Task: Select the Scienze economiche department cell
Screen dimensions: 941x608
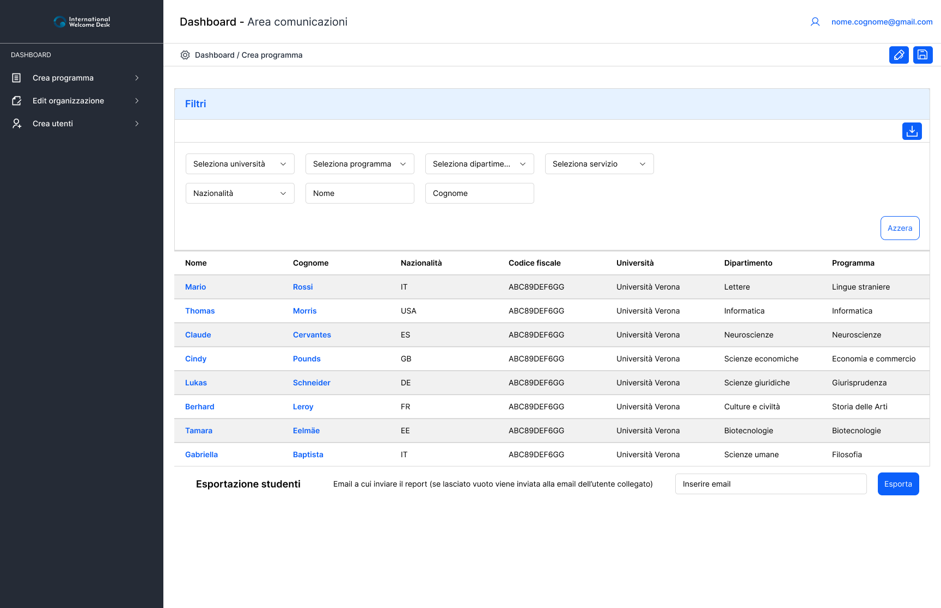Action: (761, 359)
